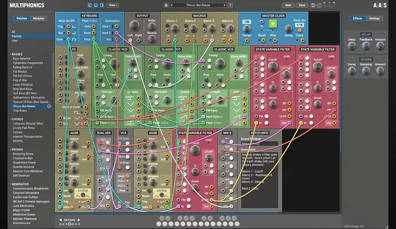This screenshot has width=396, height=229.
Task: Go to previous patch arrow
Action: [x=172, y=5]
